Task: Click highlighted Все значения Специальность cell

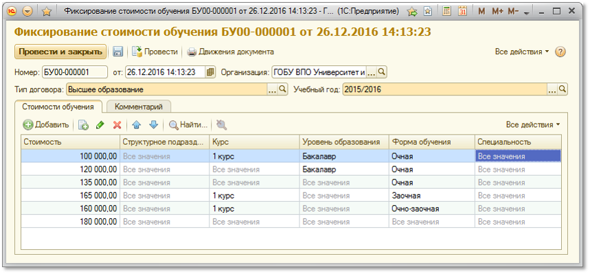Action: point(518,156)
